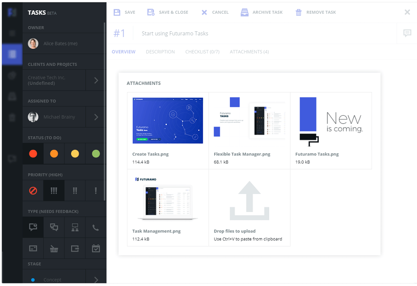Viewport: 417px width, 286px height.
Task: Open the task comments speech bubble icon
Action: click(x=407, y=33)
